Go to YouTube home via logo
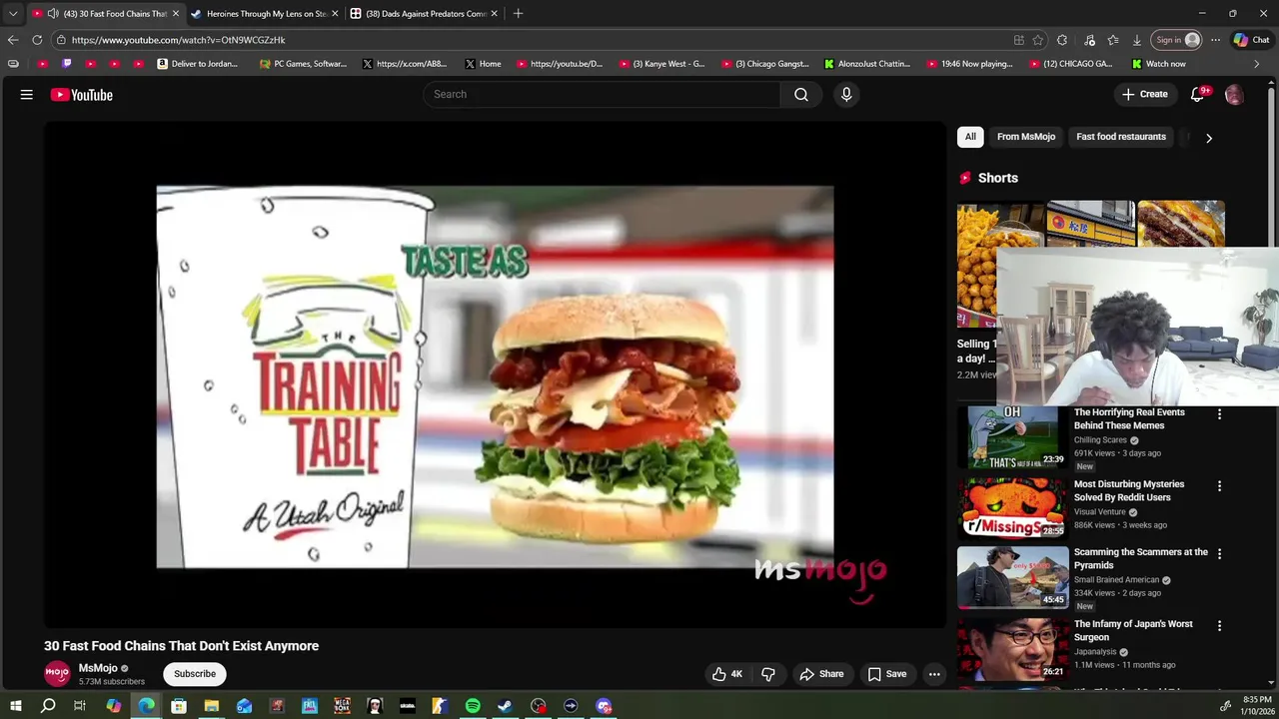This screenshot has height=719, width=1279. tap(82, 95)
